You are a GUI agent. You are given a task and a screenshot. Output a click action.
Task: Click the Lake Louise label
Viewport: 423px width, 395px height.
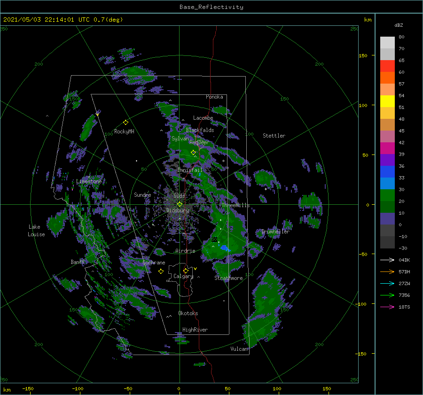pos(36,231)
